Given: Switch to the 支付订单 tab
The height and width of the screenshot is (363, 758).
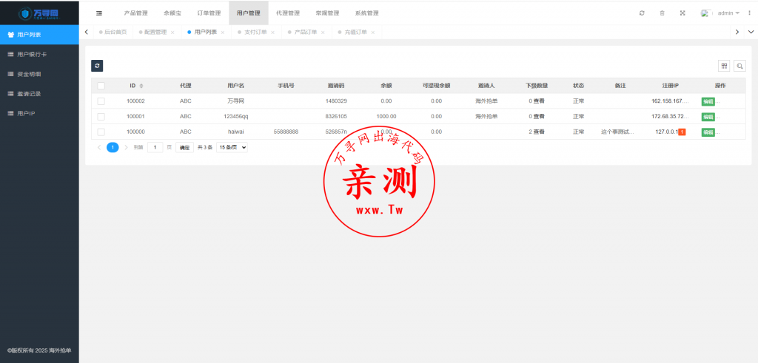Looking at the screenshot, I should pos(255,33).
